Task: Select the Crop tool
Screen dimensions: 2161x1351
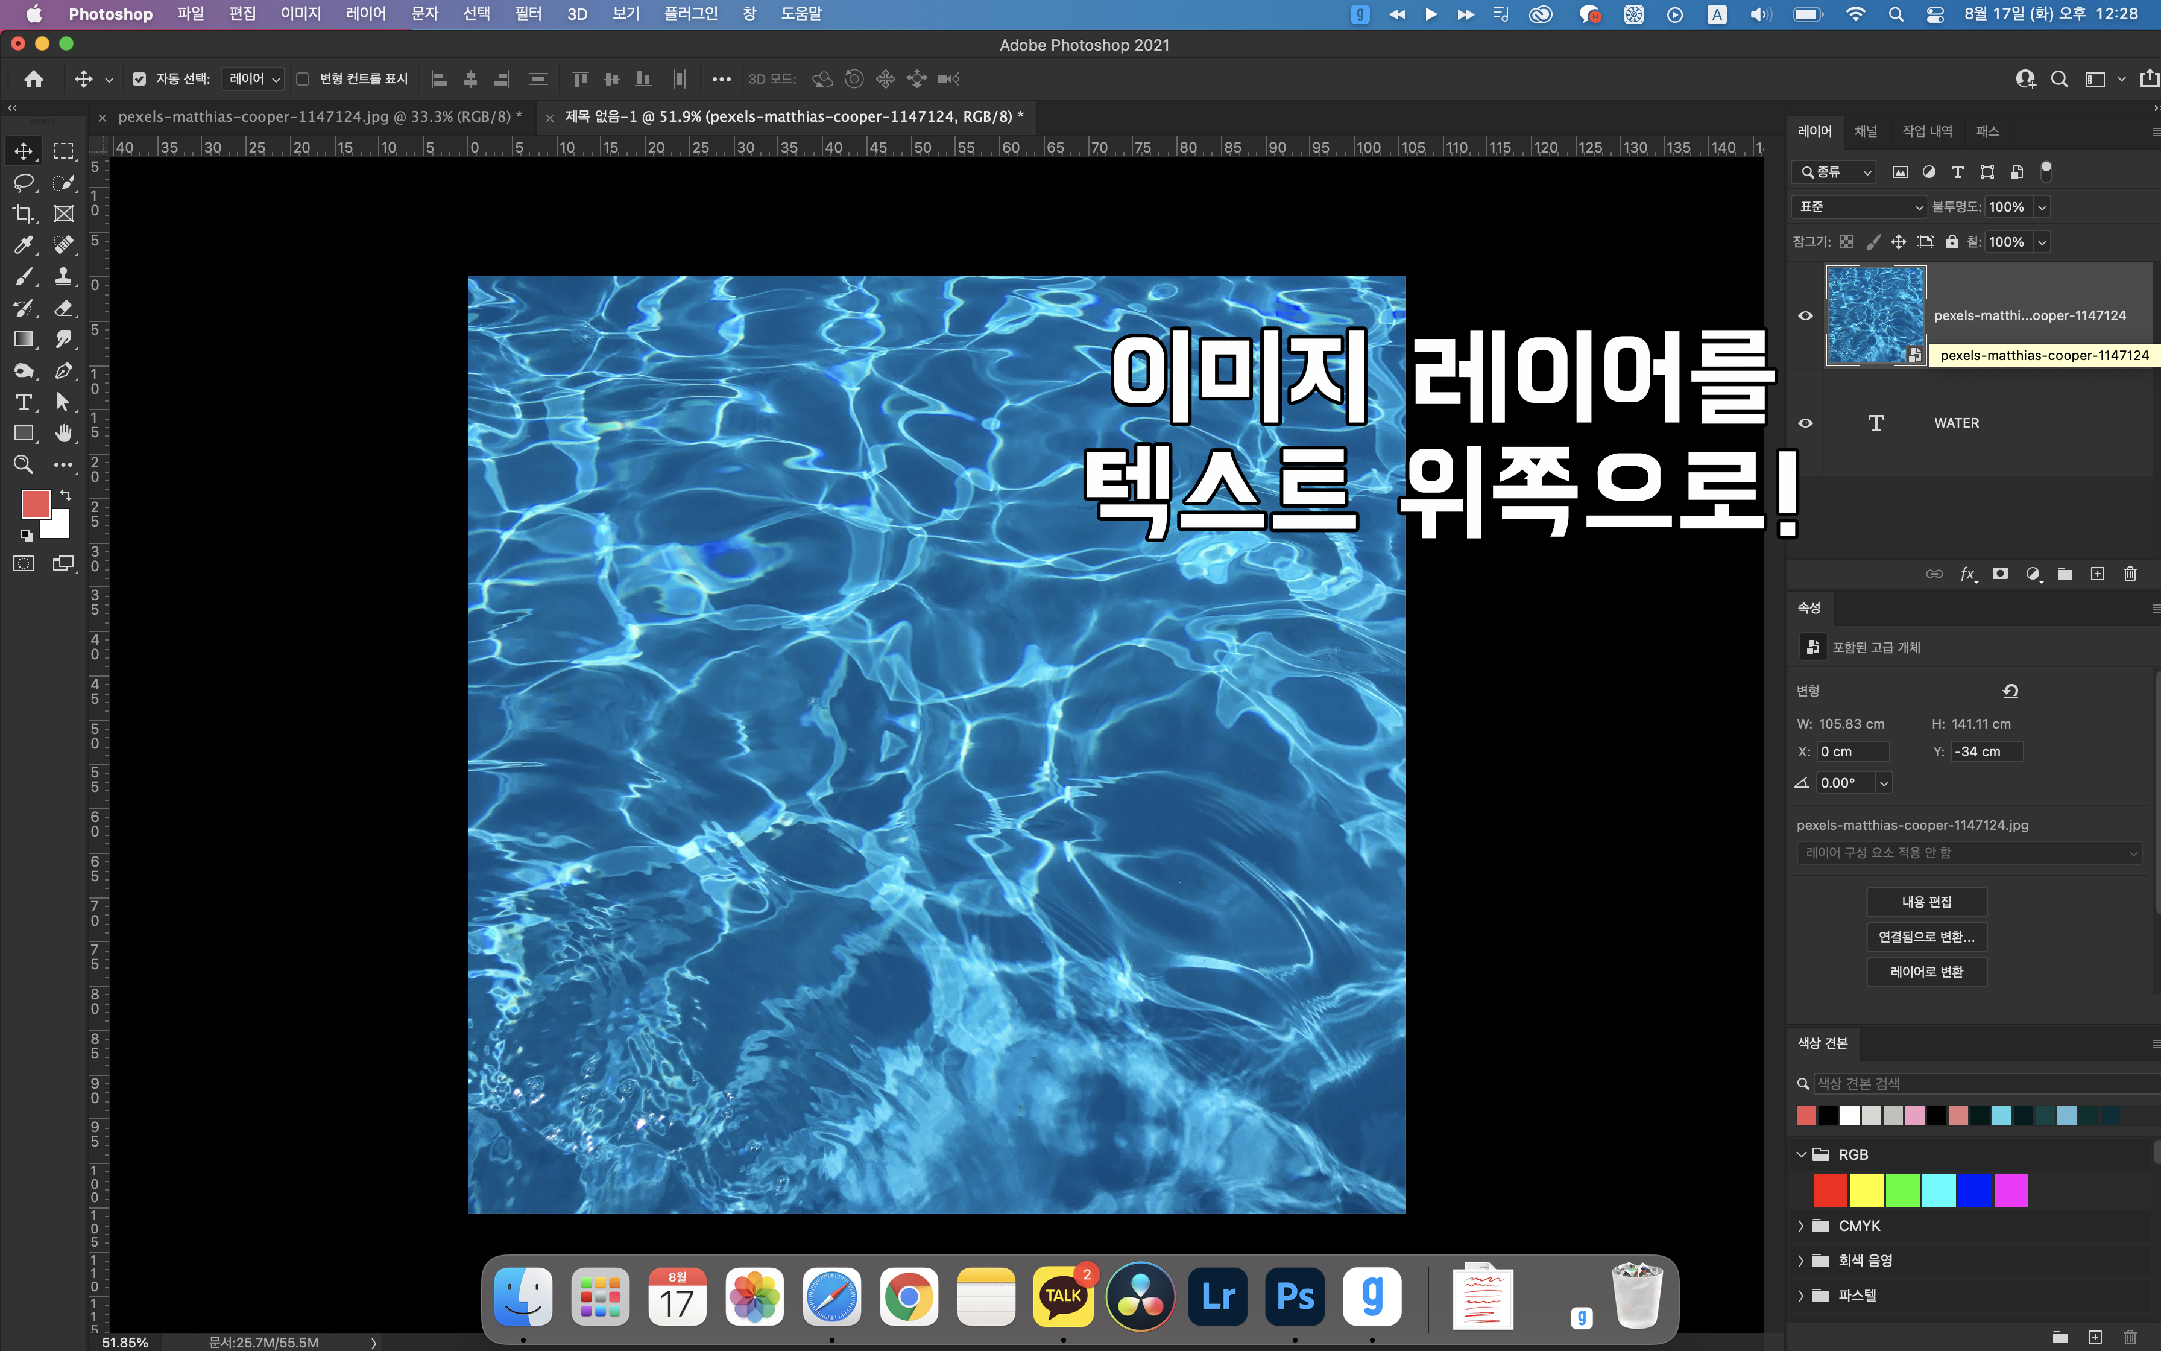Action: [24, 214]
